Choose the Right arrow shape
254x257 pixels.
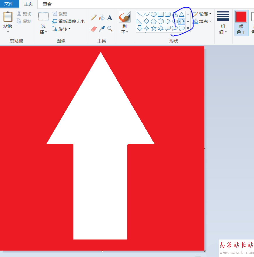pos(168,21)
